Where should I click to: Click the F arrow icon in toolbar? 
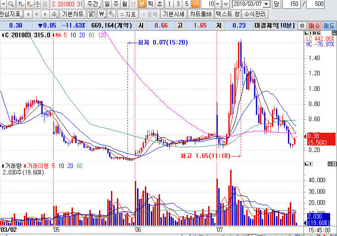click(x=30, y=4)
